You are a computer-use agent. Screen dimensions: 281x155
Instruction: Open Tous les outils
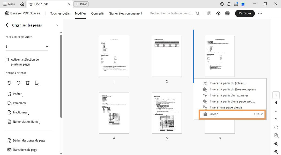pos(60,14)
